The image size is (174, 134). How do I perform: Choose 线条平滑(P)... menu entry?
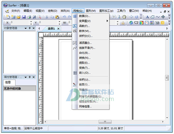pyautogui.click(x=90, y=48)
